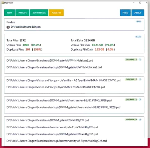Click the group 1 number badge
150x148 pixels.
pyautogui.click(x=140, y=60)
